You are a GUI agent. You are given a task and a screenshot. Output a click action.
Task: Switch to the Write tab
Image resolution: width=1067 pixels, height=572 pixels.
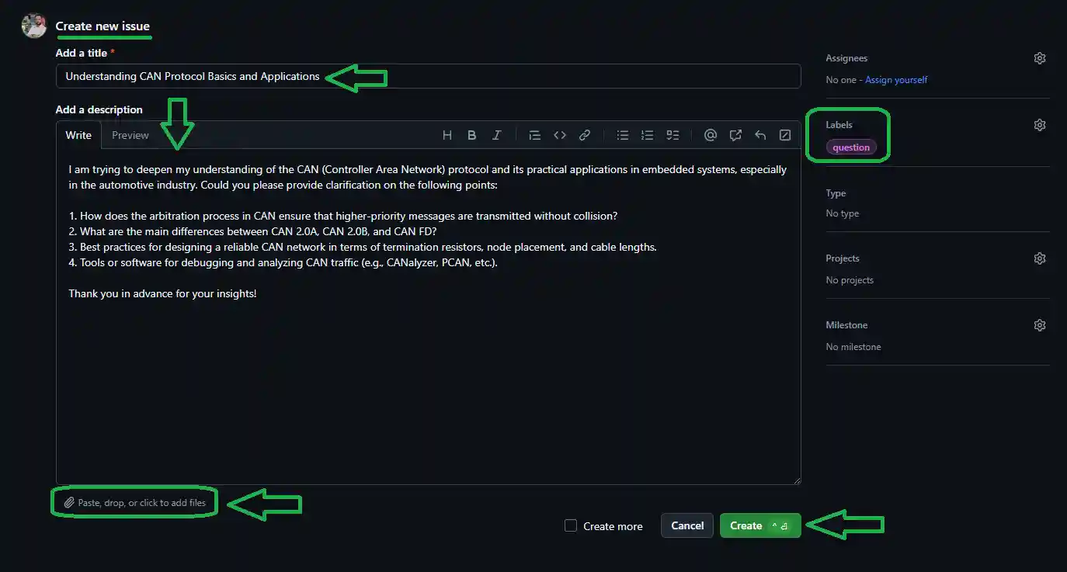coord(78,135)
